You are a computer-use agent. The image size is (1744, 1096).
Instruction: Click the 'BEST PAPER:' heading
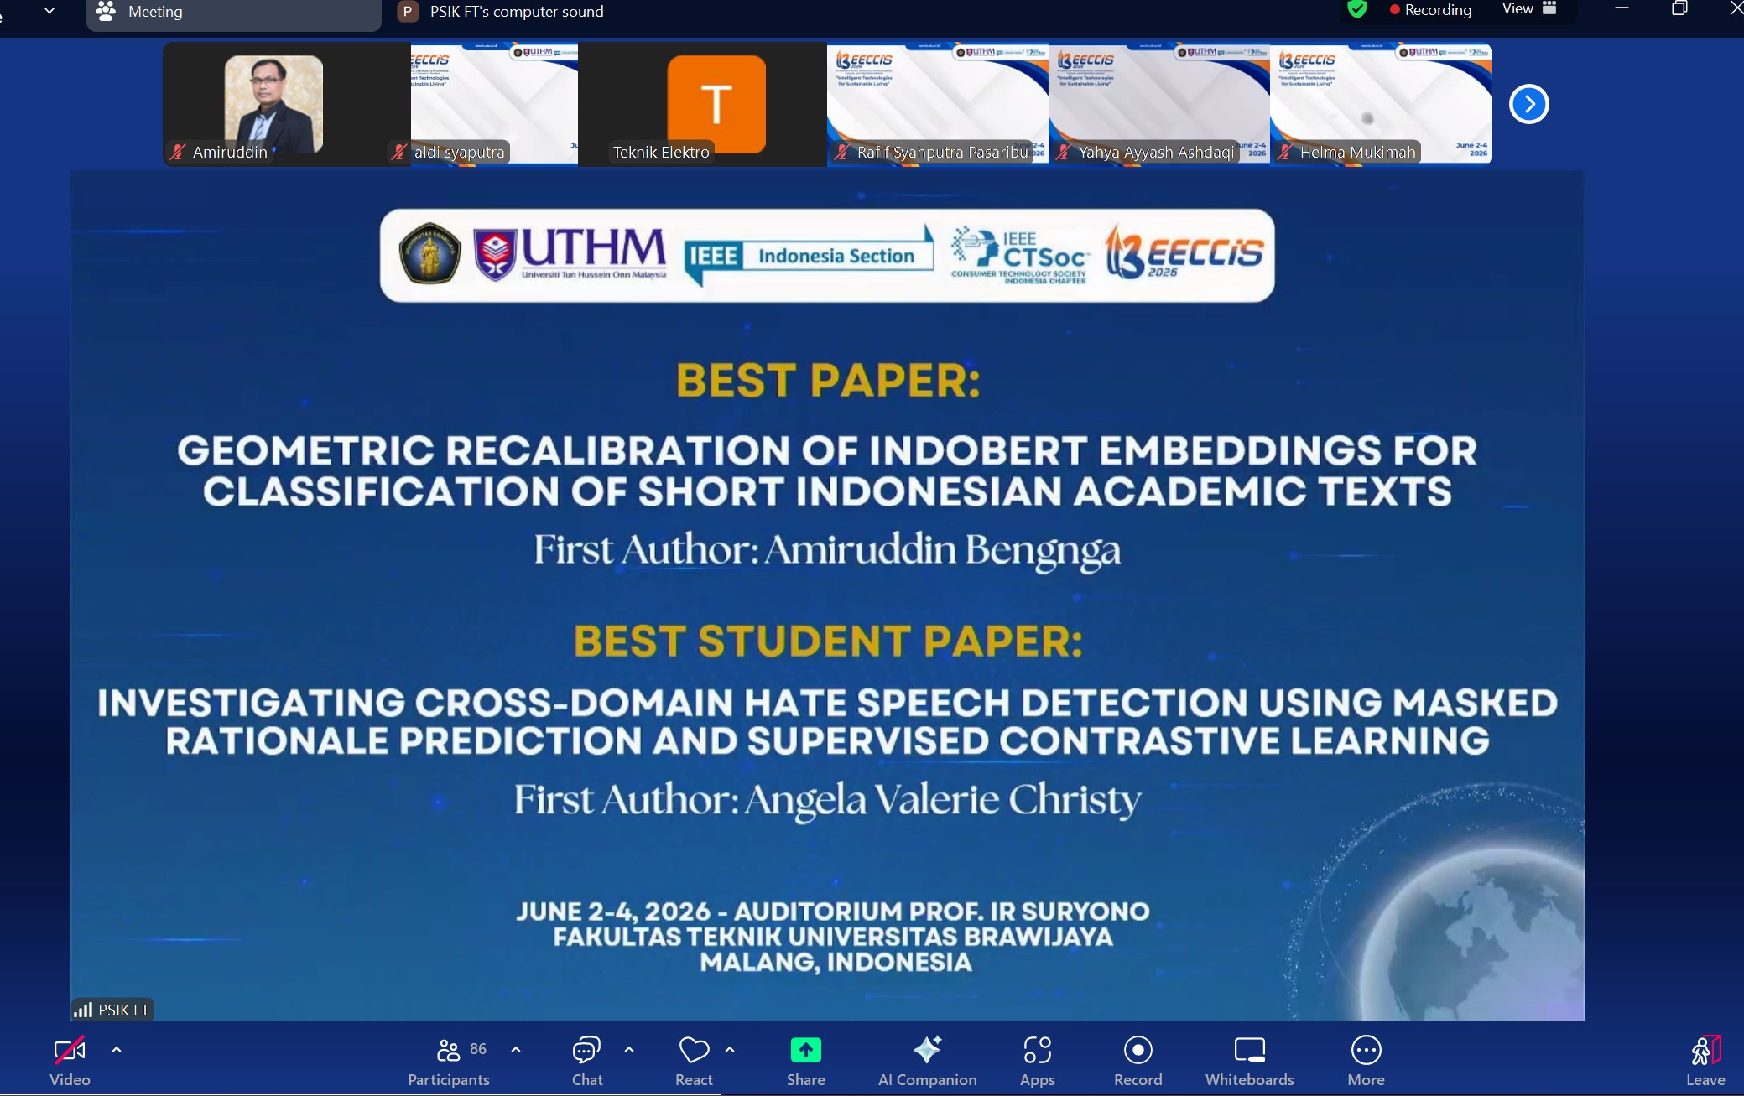(828, 381)
